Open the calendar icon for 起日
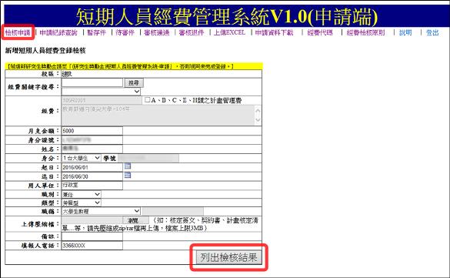Image resolution: width=450 pixels, height=278 pixels. coord(128,166)
